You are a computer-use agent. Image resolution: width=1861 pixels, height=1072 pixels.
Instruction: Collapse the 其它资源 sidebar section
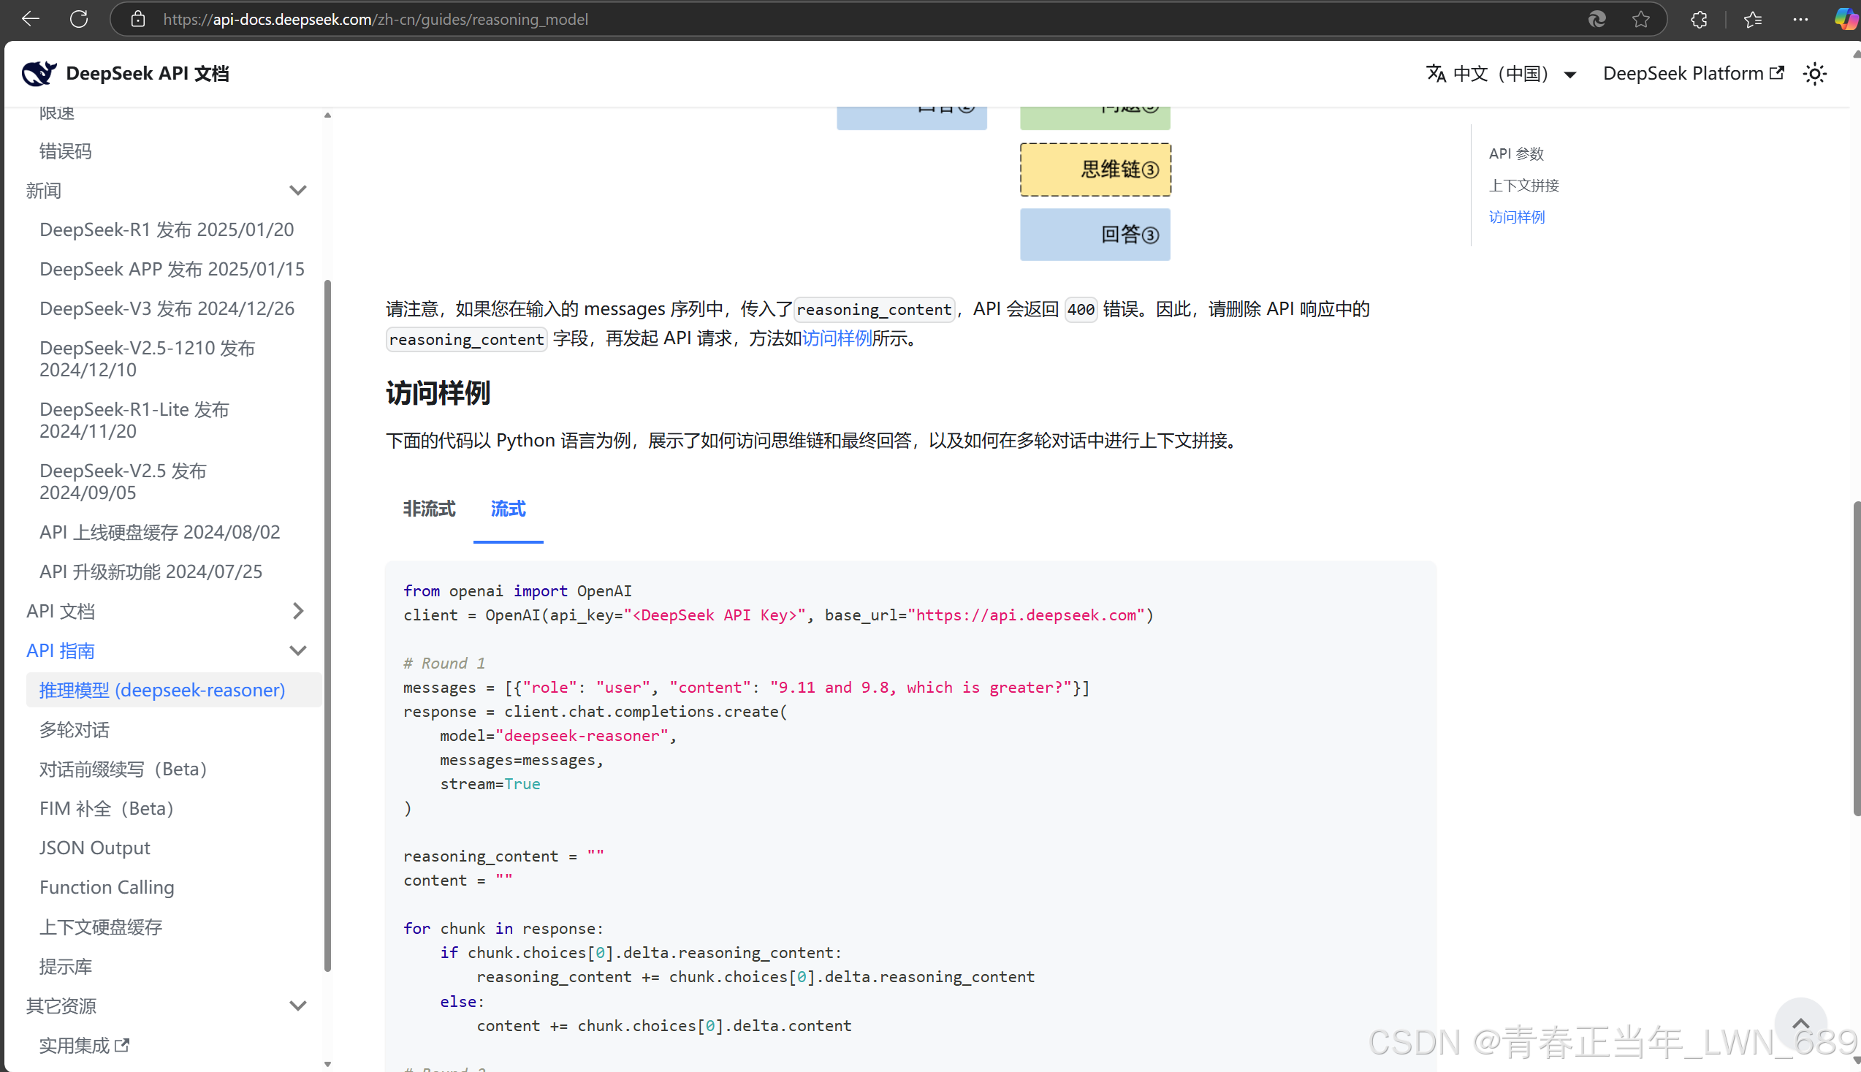(297, 1006)
